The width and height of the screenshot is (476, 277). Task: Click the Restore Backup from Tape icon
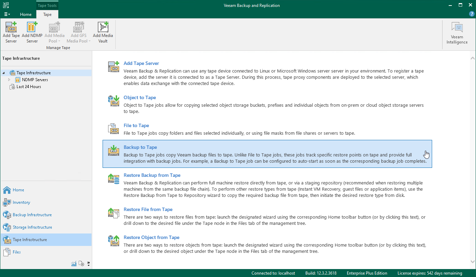tap(114, 178)
